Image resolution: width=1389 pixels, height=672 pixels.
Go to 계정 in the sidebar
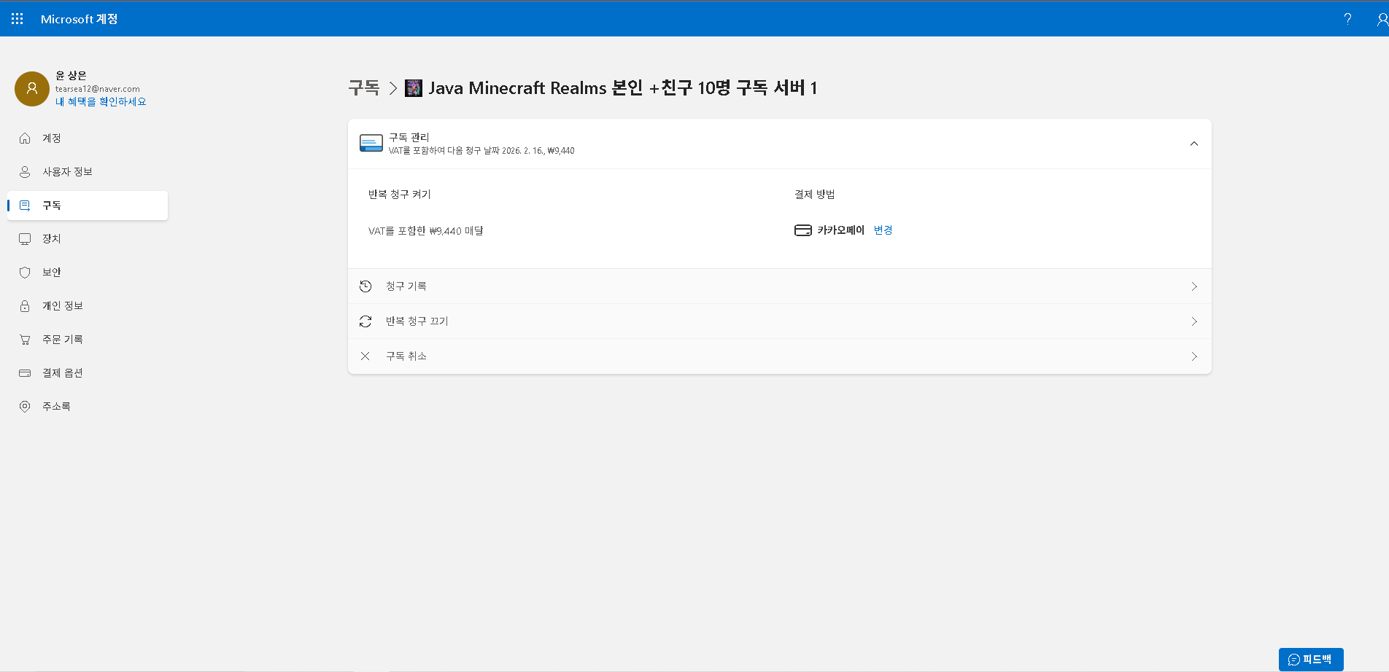coord(88,138)
